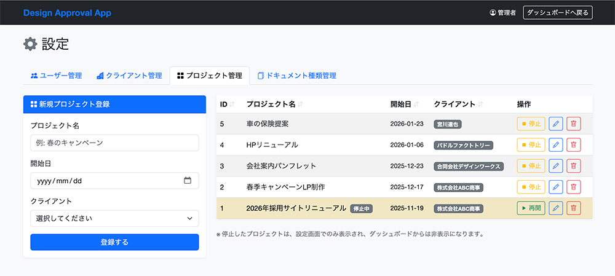Click the edit pencil for 車の保険提案
The width and height of the screenshot is (615, 276).
point(555,124)
